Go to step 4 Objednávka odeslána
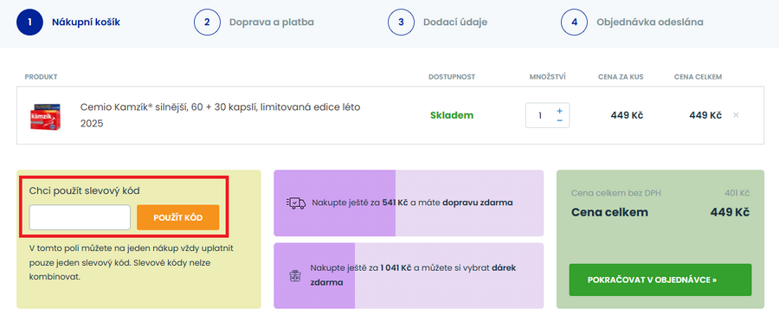 [x=632, y=23]
